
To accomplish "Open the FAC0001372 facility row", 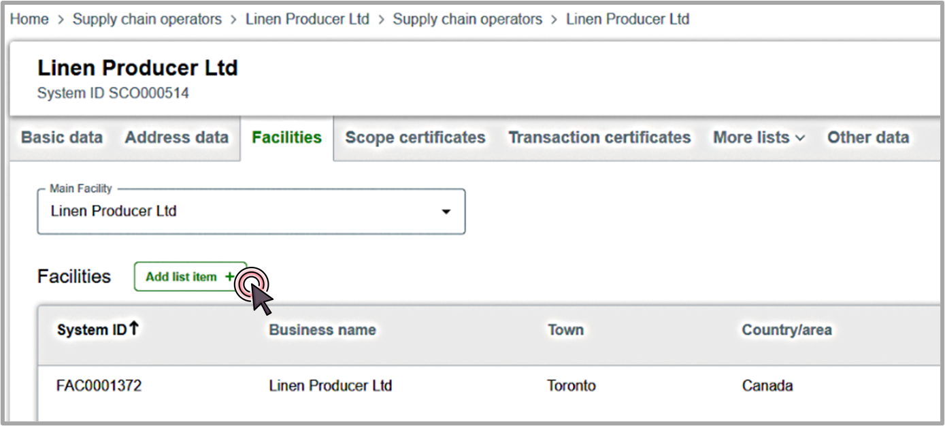I will point(488,386).
